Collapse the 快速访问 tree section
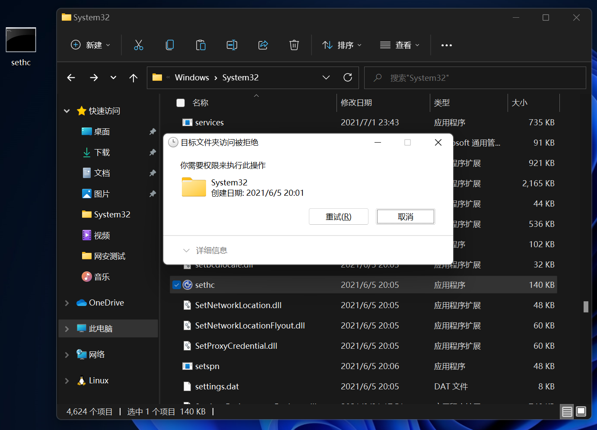Screen dimensions: 597x430 point(67,111)
